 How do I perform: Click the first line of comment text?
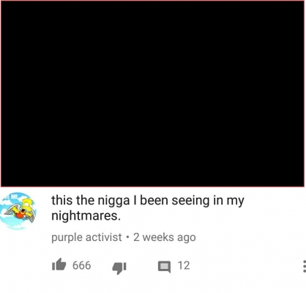pos(148,201)
